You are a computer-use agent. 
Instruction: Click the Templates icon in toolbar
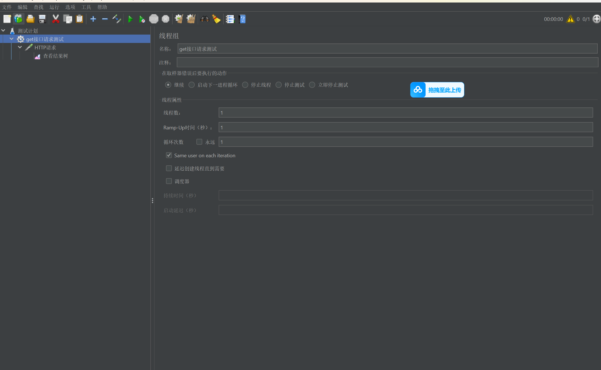(18, 19)
